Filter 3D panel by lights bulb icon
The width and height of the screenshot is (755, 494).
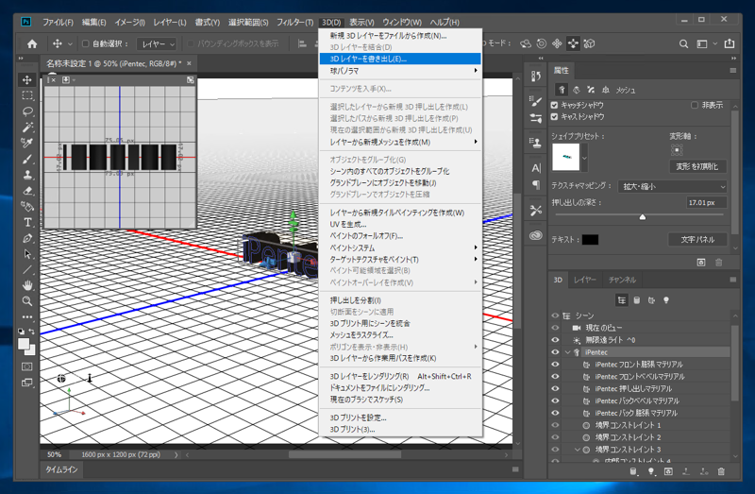click(666, 300)
